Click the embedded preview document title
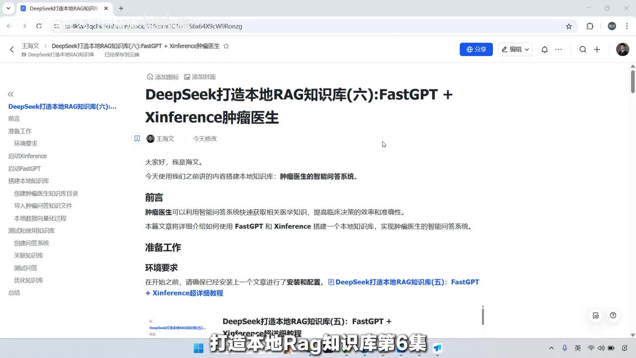 (307, 327)
